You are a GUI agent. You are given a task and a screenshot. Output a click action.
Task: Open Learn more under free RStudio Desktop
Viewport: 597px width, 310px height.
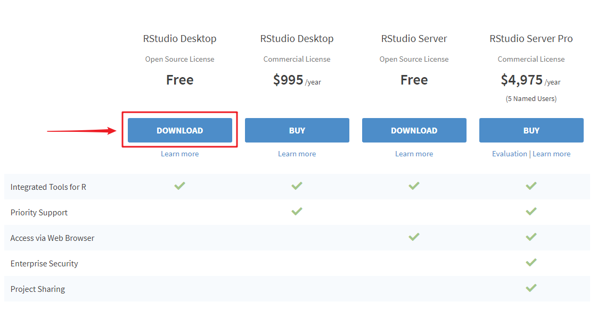pos(179,154)
